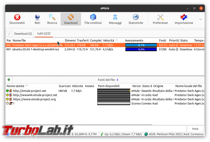Image resolution: width=210 pixels, height=142 pixels.
Task: Click the pencil icon beside Download (2)
Action: tap(9, 34)
